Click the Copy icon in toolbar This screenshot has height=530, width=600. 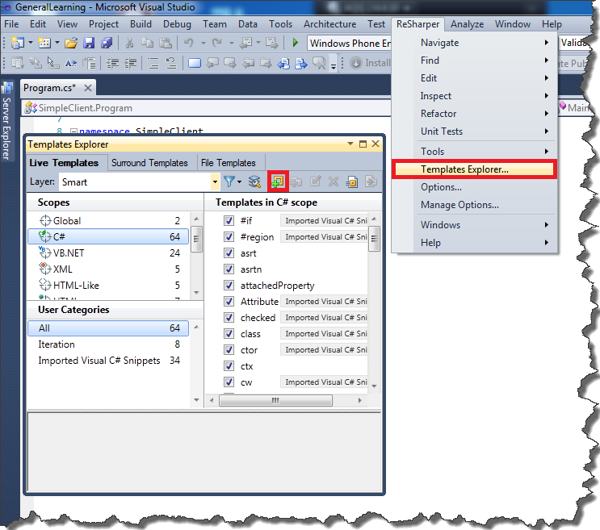(147, 43)
